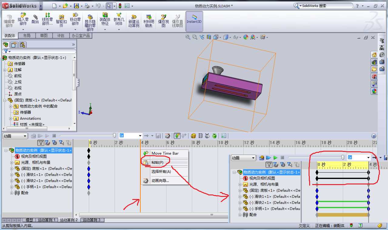This screenshot has width=388, height=230.
Task: Expand the 注解 node in feature tree
Action: (5, 70)
